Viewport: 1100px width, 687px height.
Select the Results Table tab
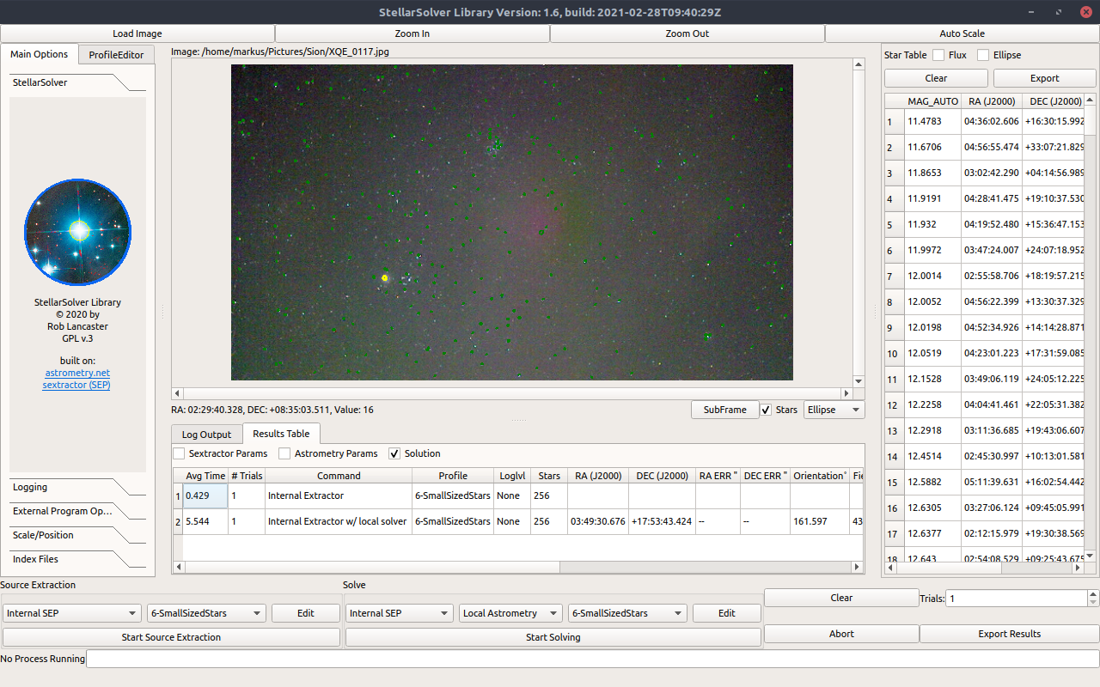point(281,434)
